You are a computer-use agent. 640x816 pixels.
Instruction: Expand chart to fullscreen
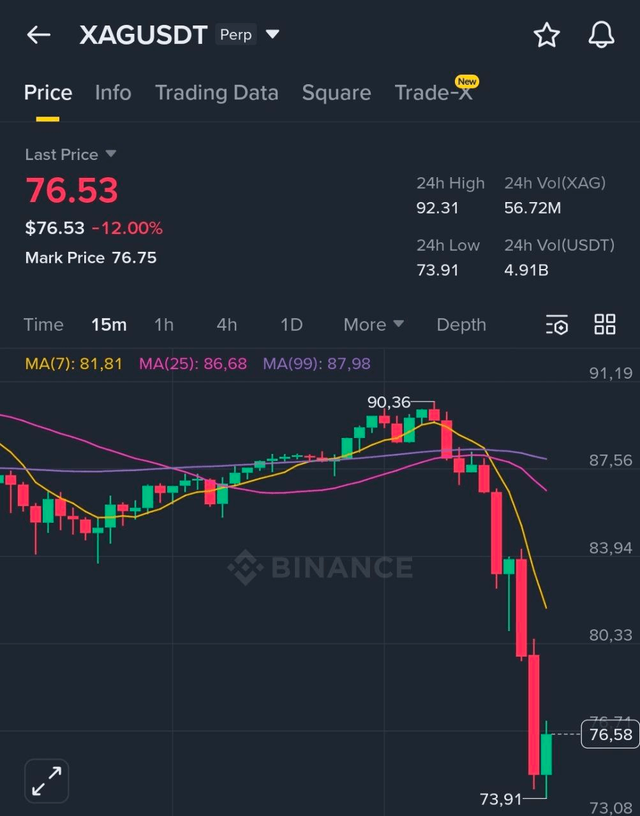(47, 781)
